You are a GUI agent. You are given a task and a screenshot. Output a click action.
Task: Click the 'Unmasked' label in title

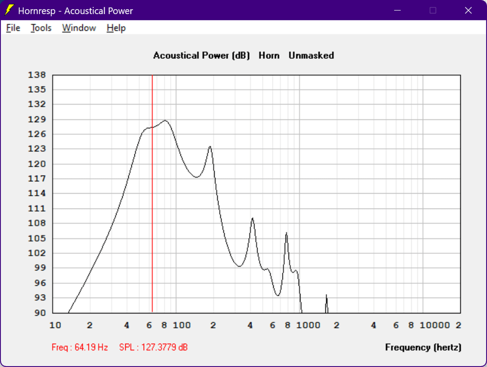click(311, 55)
